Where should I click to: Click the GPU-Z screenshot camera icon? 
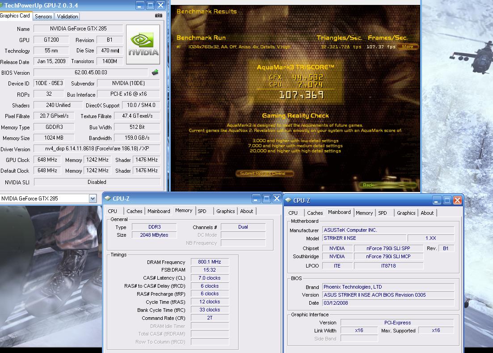(159, 15)
